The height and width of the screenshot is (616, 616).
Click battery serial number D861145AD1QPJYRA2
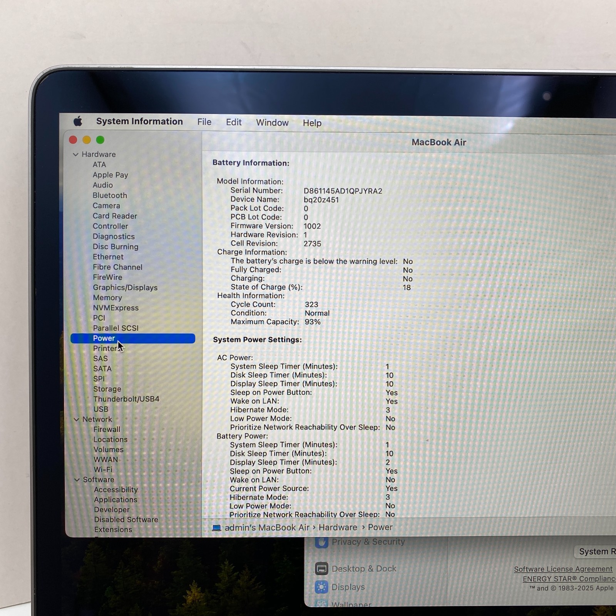[x=343, y=191]
